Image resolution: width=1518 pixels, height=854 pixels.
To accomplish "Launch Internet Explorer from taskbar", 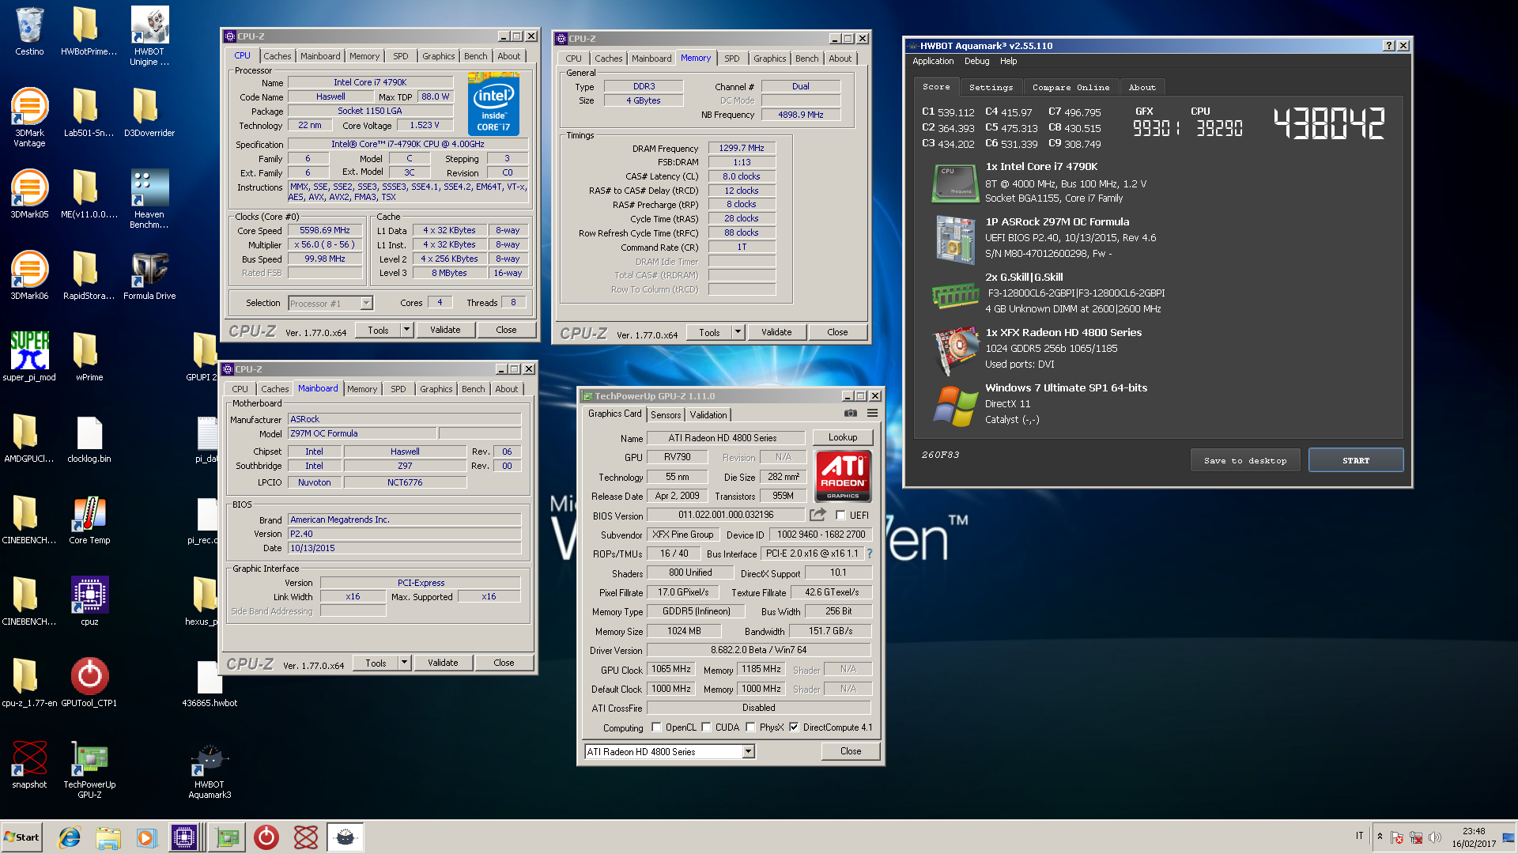I will point(70,837).
